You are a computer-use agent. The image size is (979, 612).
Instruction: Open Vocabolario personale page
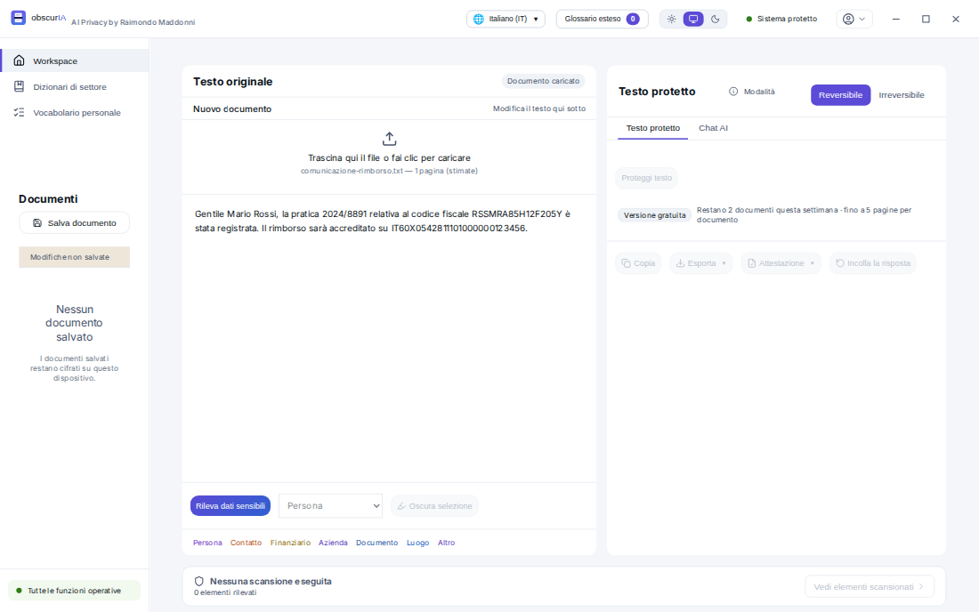tap(74, 112)
